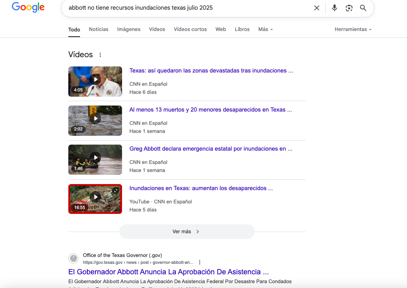Switch to the Imágenes tab

pyautogui.click(x=129, y=29)
